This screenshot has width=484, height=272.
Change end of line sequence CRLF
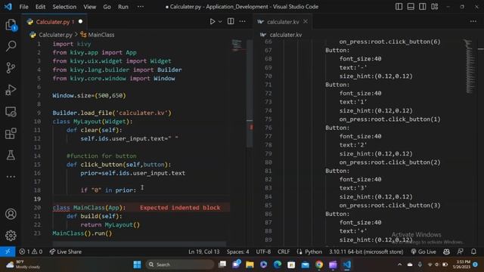click(x=284, y=252)
